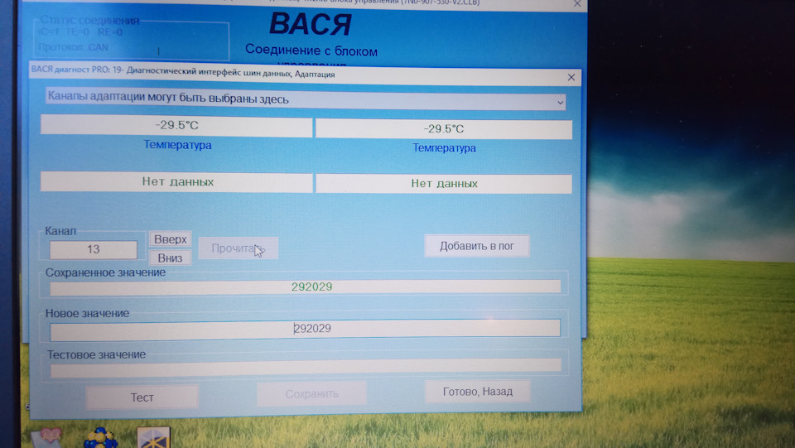This screenshot has width=795, height=448.
Task: Click the left -29.5°C temperature value
Action: pyautogui.click(x=176, y=125)
